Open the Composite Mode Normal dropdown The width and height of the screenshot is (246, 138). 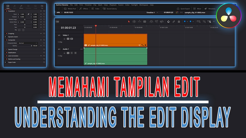point(28,43)
